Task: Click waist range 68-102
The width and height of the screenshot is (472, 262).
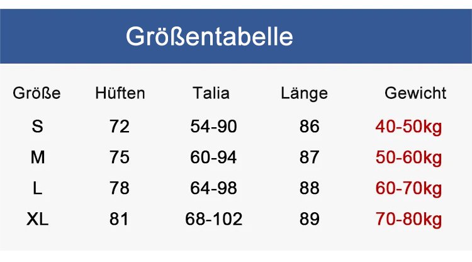Action: click(213, 219)
